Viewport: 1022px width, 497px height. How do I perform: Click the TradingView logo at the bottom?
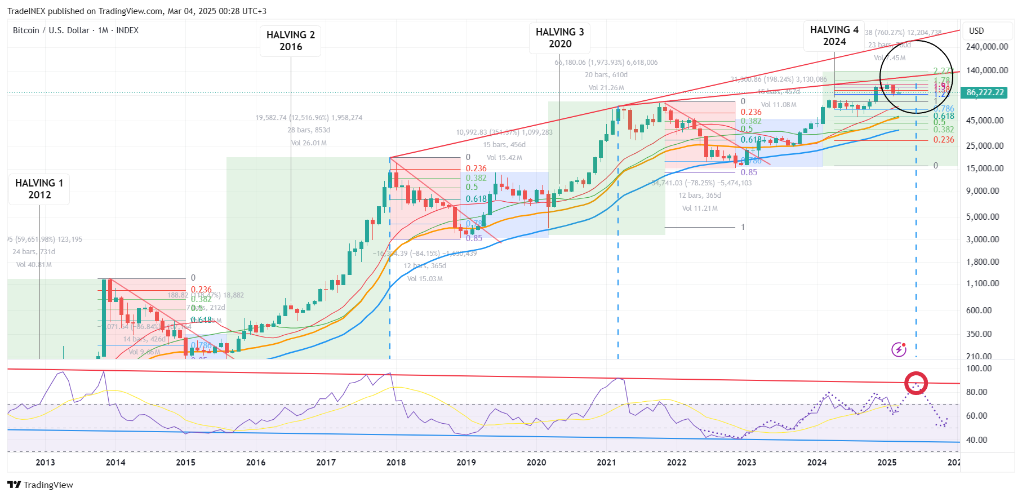pyautogui.click(x=41, y=485)
